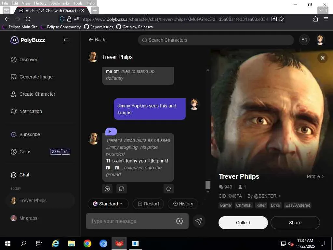Viewport: 333px width, 250px height.
Task: Select the Loyal tag
Action: (275, 205)
